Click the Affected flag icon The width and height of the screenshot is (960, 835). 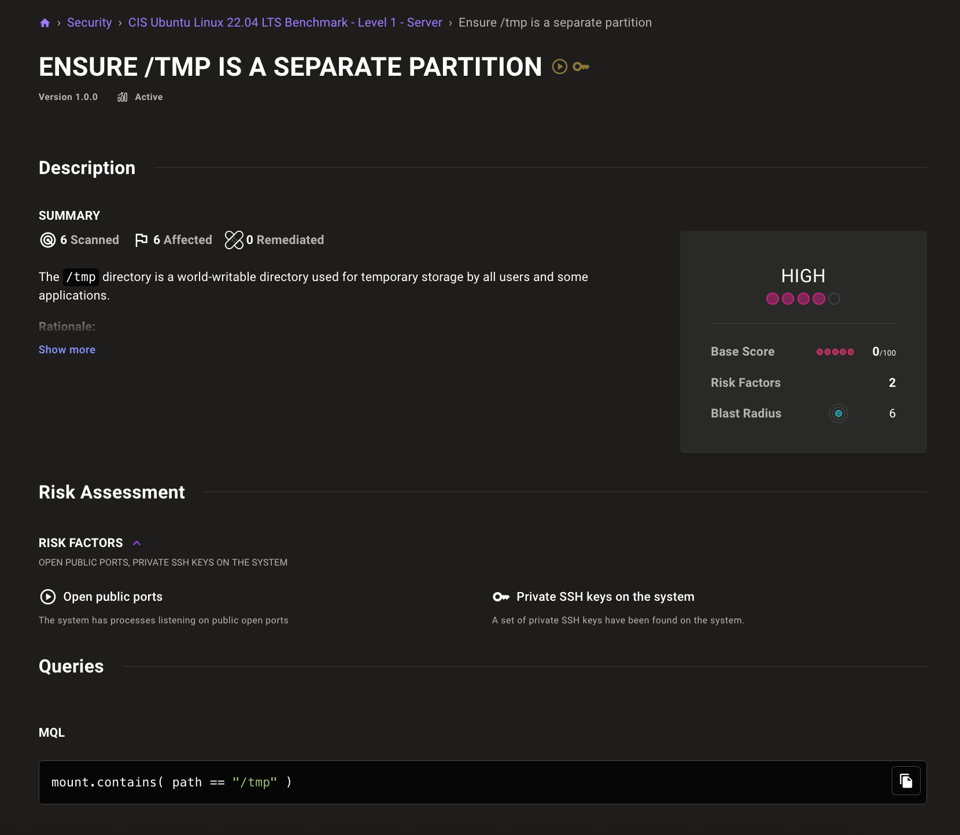coord(141,240)
